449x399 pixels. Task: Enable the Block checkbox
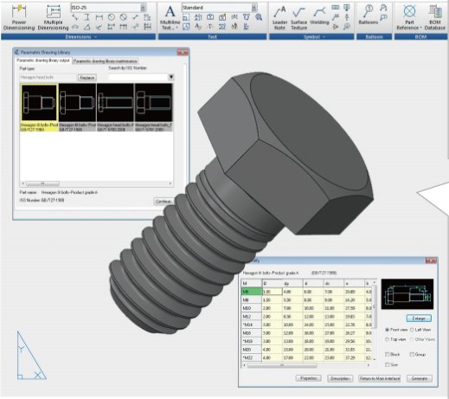point(388,354)
